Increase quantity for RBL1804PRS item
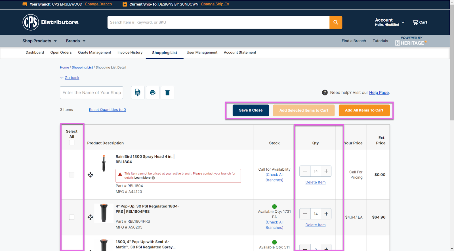The height and width of the screenshot is (251, 454). tap(326, 214)
